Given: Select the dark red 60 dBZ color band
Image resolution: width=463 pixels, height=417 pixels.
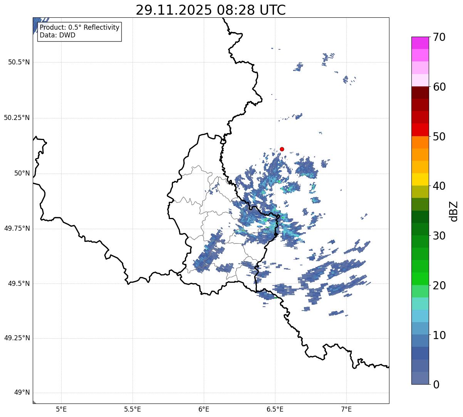Looking at the screenshot, I should tap(420, 93).
